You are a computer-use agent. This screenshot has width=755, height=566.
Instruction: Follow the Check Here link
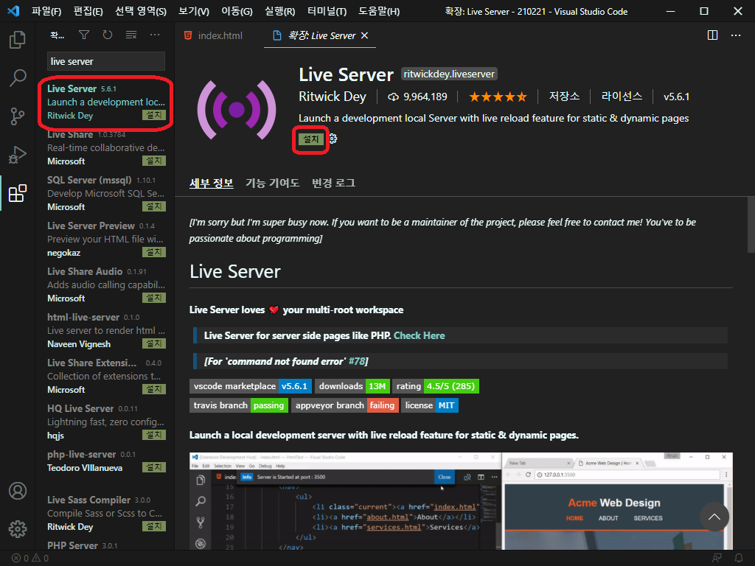pos(419,335)
